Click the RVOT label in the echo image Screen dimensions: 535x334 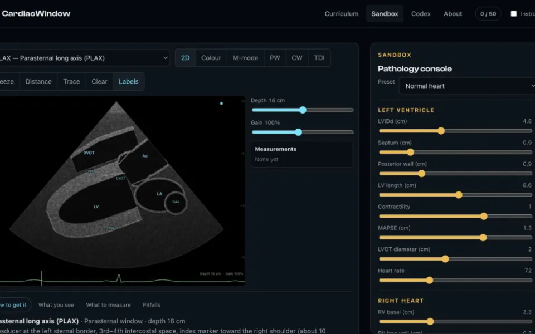pos(89,153)
